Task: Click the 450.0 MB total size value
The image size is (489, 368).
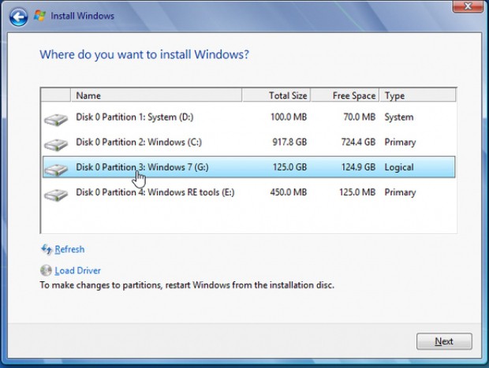Action: pos(289,192)
